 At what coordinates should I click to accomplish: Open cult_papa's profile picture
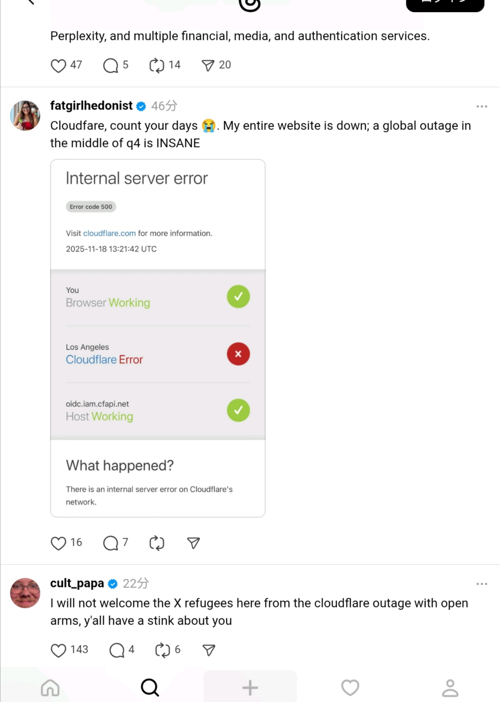point(25,593)
